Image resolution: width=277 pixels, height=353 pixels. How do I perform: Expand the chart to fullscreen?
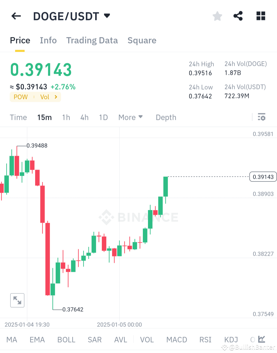(17, 300)
